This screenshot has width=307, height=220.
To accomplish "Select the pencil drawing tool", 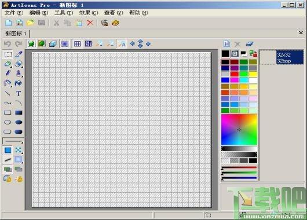I will click(x=8, y=73).
